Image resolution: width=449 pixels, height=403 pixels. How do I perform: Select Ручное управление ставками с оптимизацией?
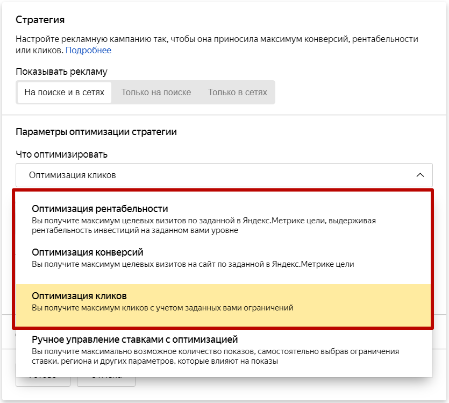tap(134, 340)
